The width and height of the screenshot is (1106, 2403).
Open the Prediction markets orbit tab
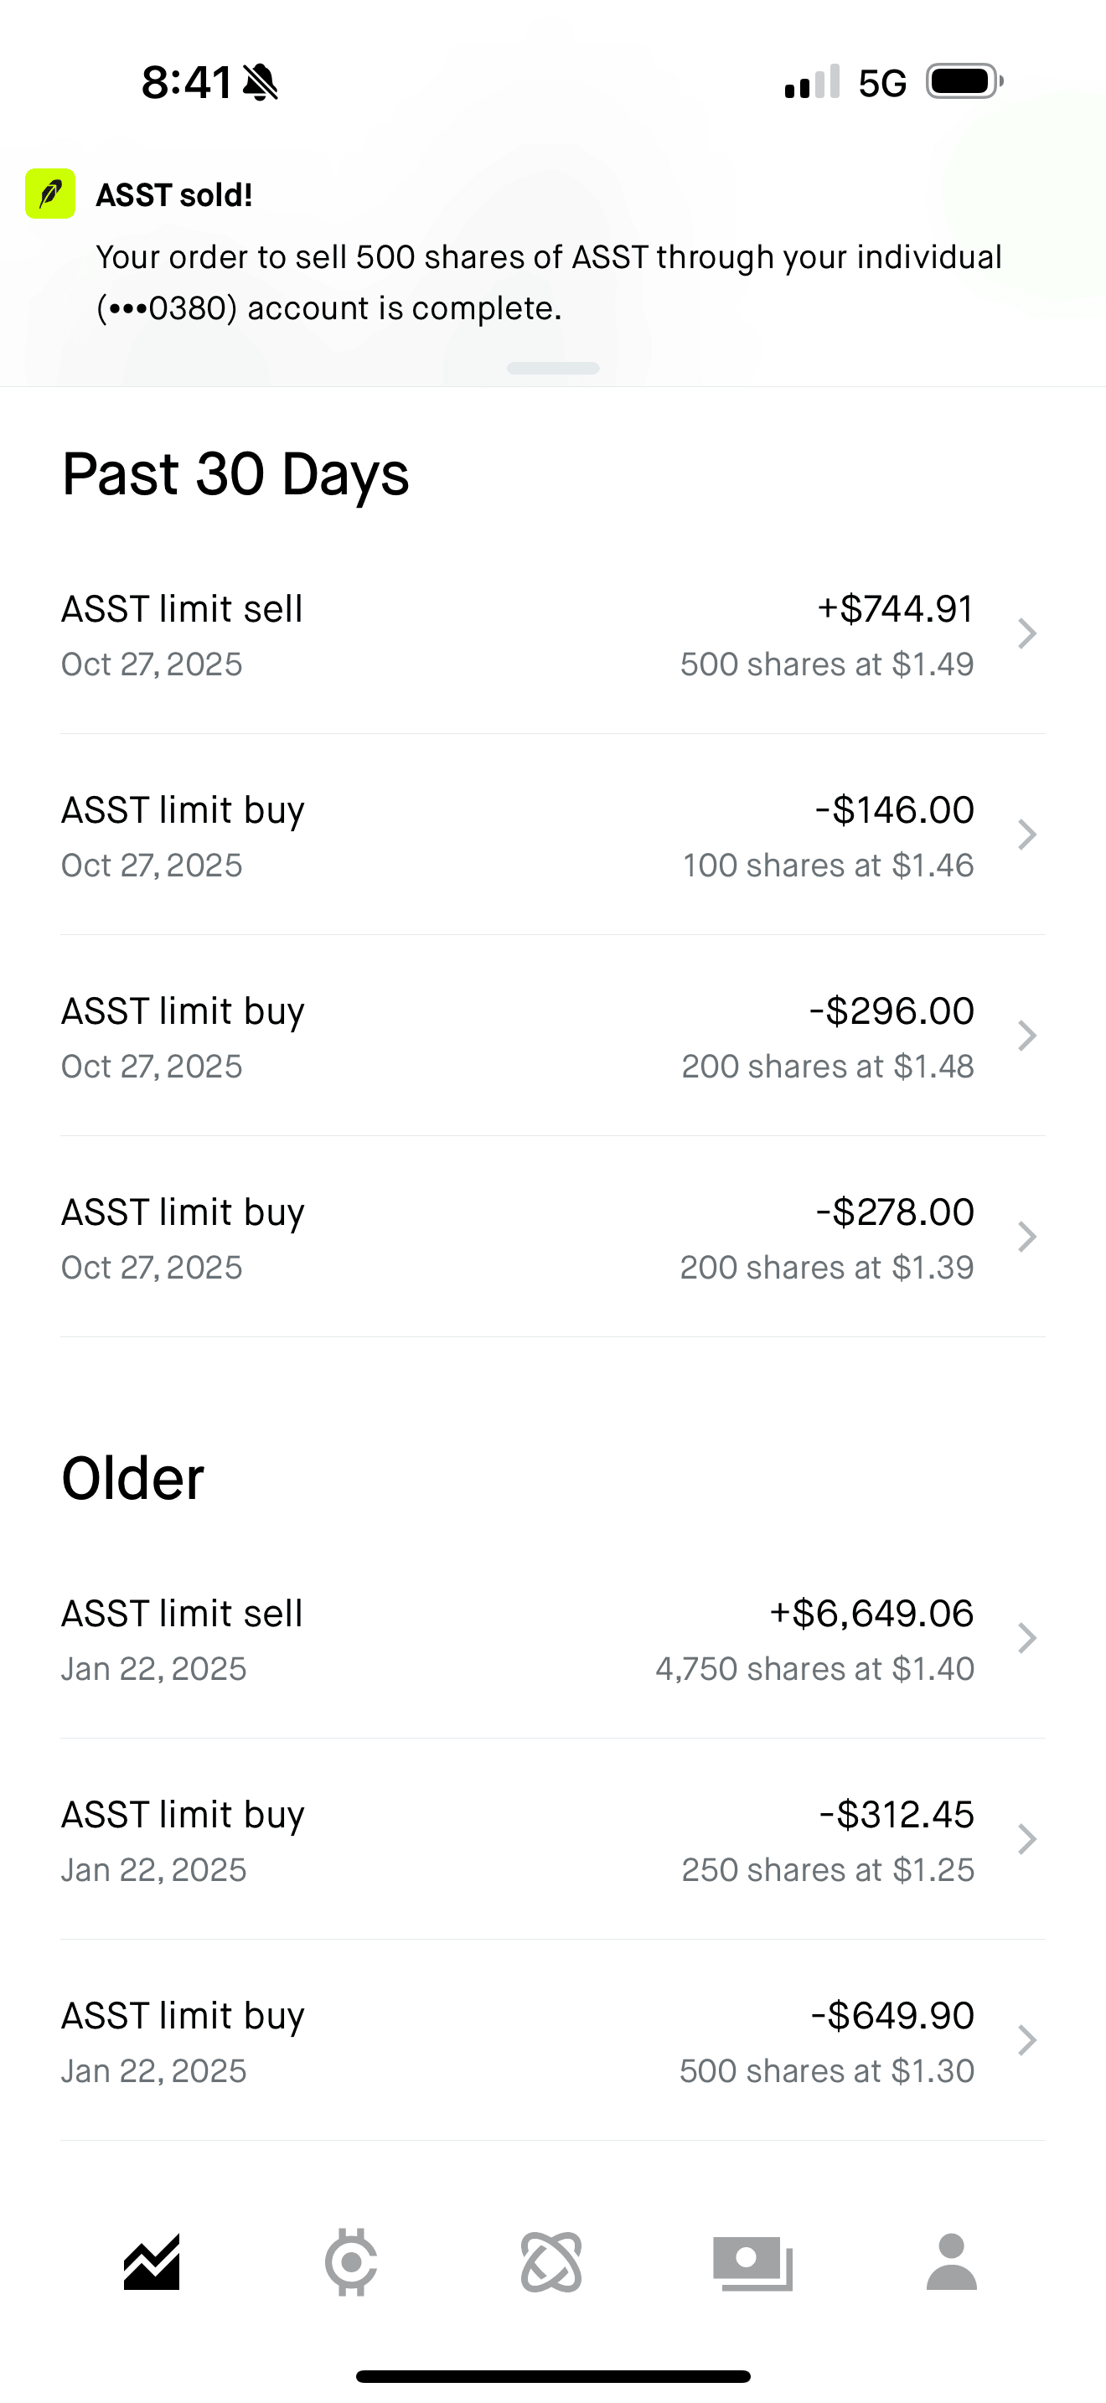click(551, 2262)
